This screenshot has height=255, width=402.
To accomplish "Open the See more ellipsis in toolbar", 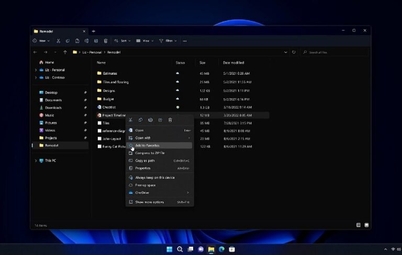I will (x=185, y=41).
